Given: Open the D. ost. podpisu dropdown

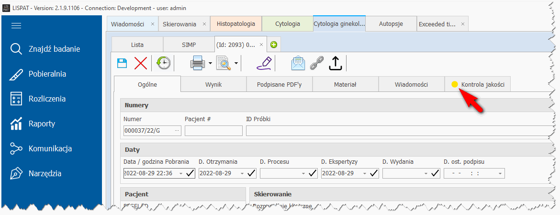Looking at the screenshot, I should [500, 173].
